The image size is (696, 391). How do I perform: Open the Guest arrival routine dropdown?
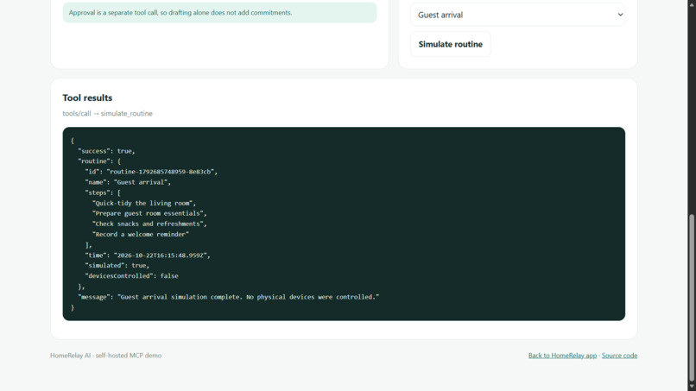coord(517,15)
